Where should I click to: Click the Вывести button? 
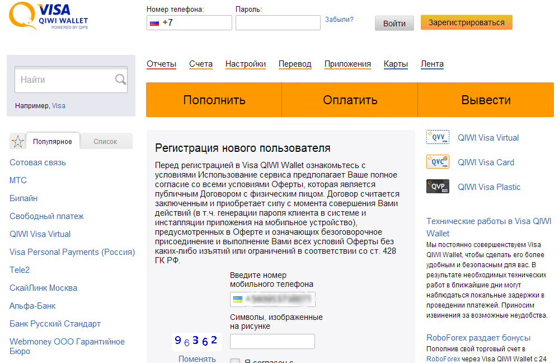(486, 100)
